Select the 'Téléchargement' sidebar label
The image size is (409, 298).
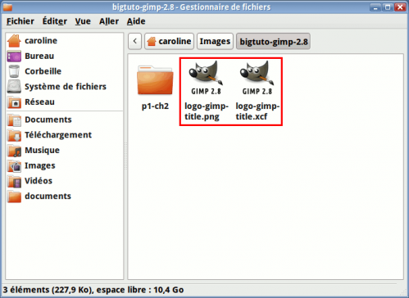[x=58, y=135]
